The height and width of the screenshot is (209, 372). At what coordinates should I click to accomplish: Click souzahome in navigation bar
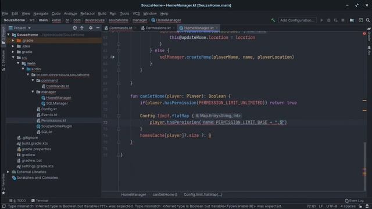point(119,20)
